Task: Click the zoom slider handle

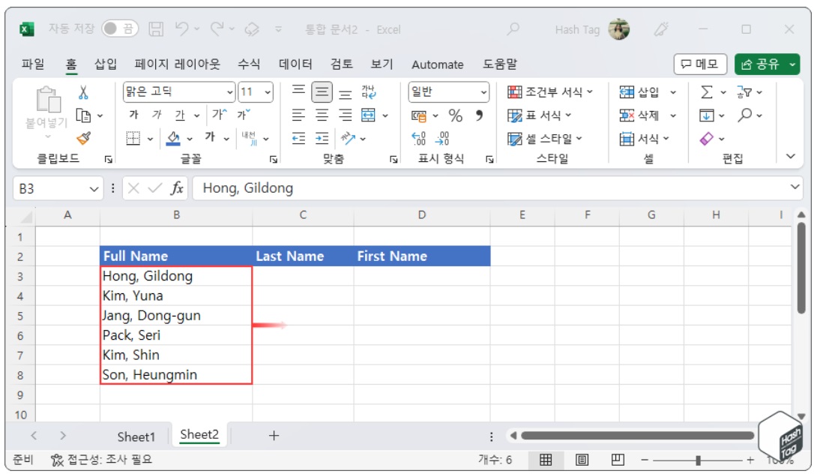Action: point(699,460)
